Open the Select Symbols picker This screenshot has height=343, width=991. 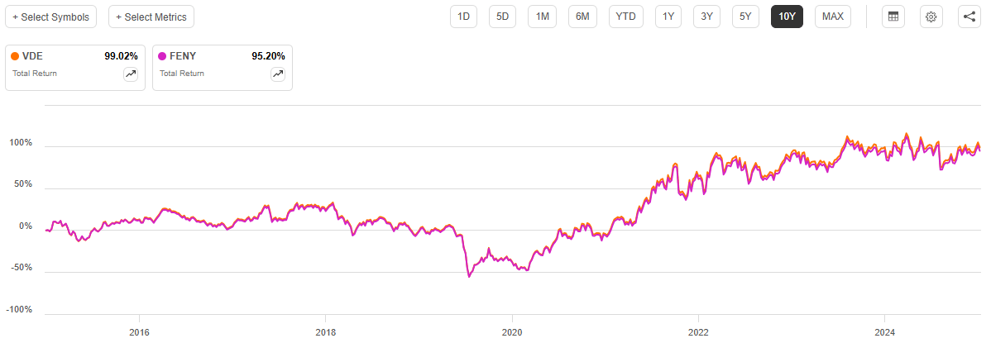[x=50, y=17]
